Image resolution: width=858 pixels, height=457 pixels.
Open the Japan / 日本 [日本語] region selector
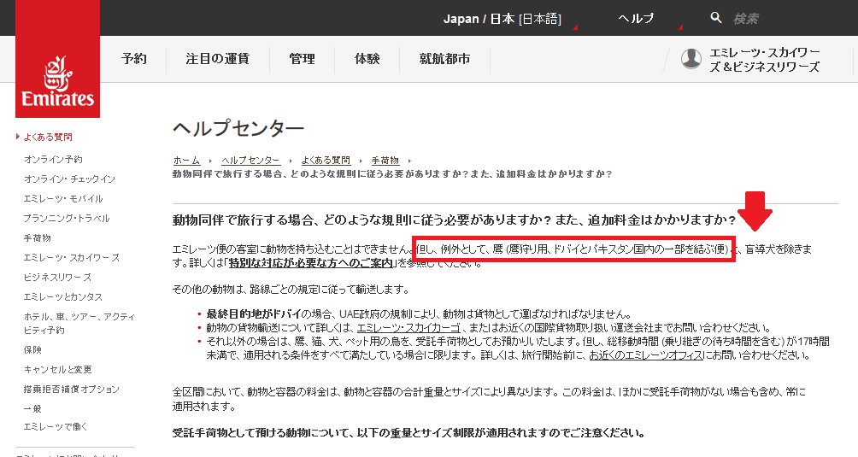click(x=502, y=19)
